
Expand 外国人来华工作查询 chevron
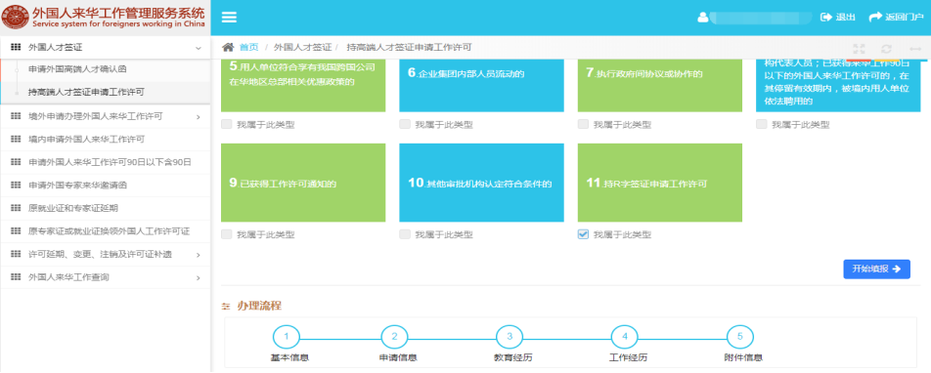coord(199,278)
